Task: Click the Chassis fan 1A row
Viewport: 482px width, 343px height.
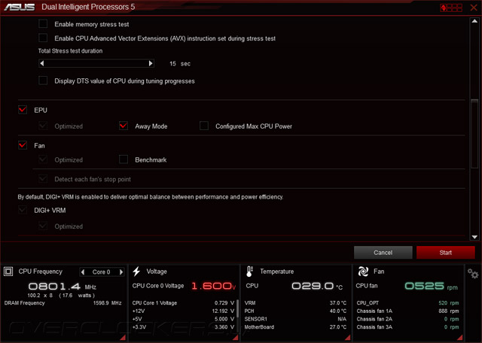Action: [x=407, y=311]
